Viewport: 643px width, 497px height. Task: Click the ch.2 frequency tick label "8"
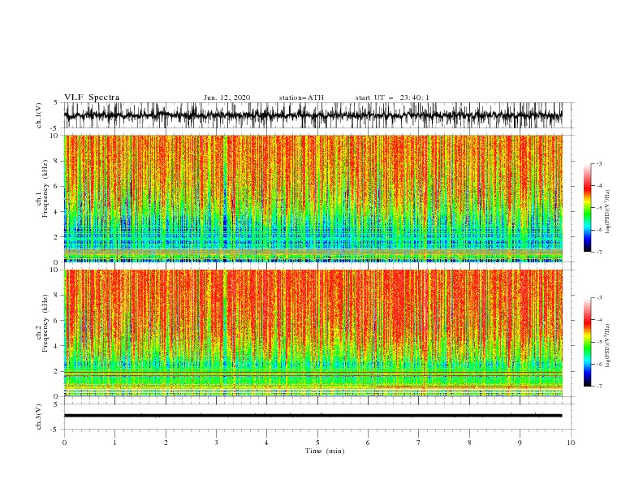(x=56, y=296)
